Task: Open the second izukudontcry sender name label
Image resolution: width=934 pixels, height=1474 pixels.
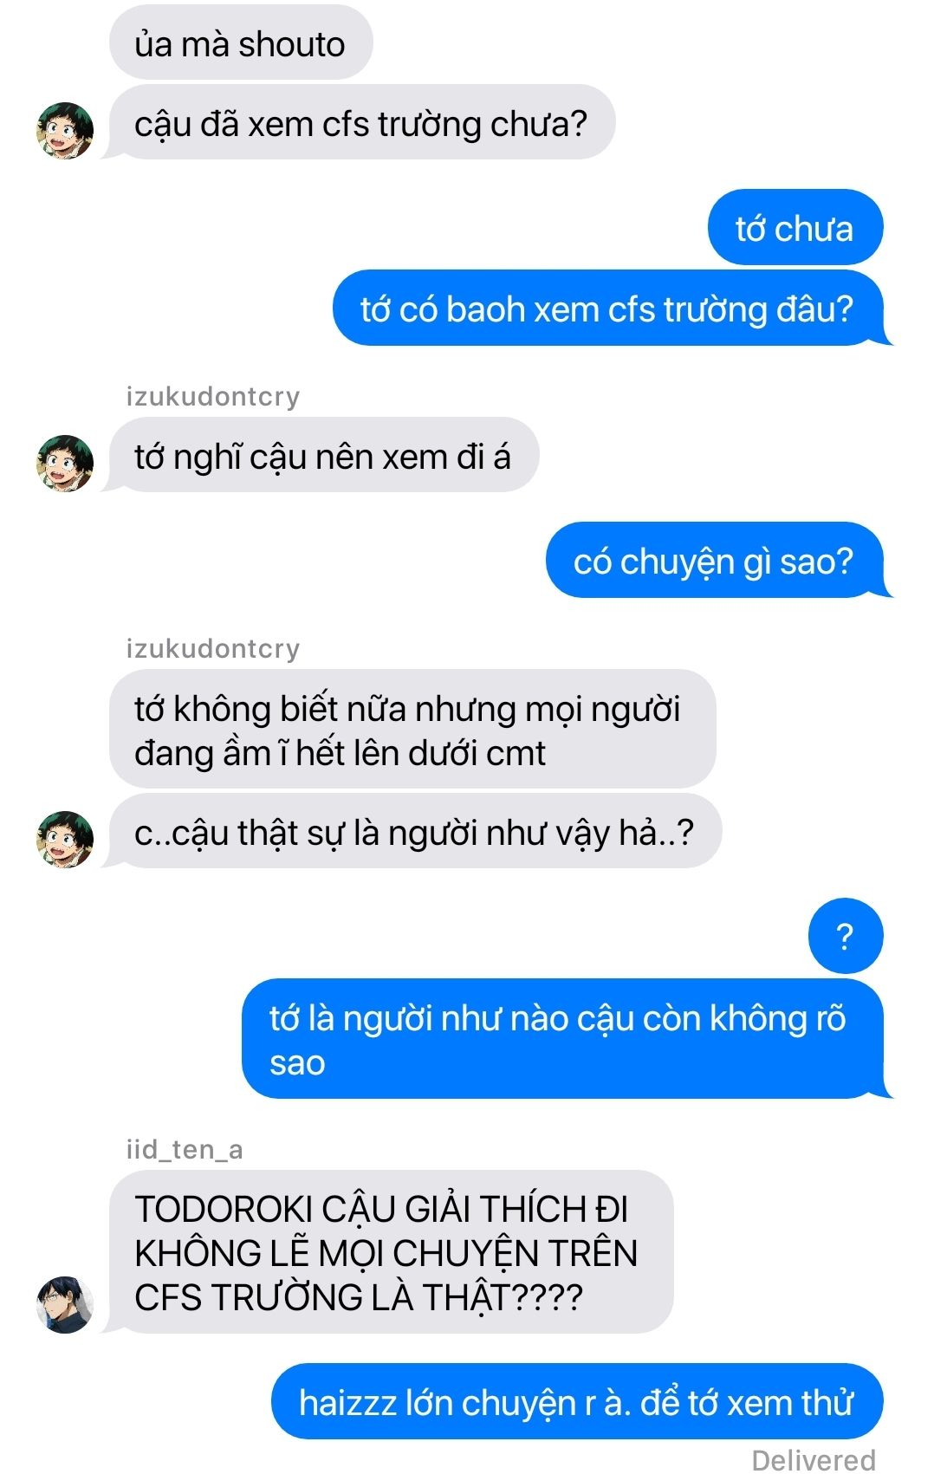Action: coord(213,648)
